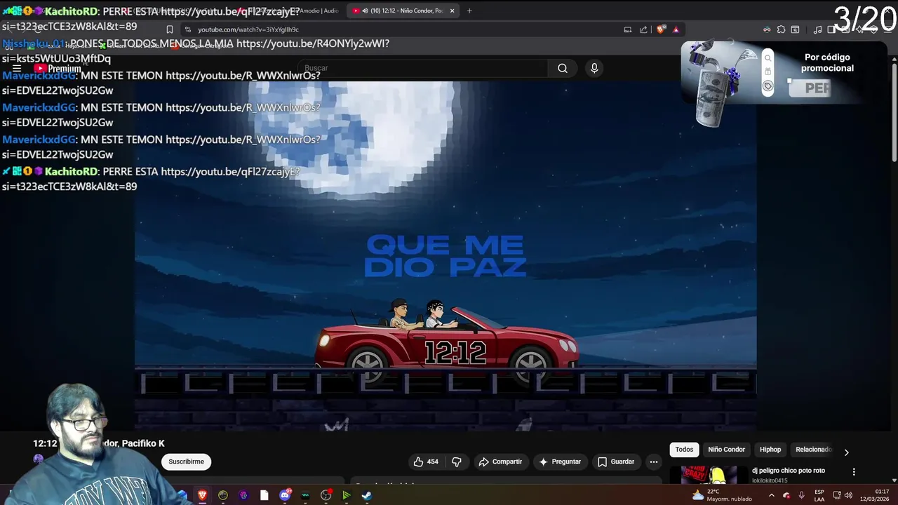Open the dj peligro chico poto roto thumbnail

pyautogui.click(x=709, y=476)
